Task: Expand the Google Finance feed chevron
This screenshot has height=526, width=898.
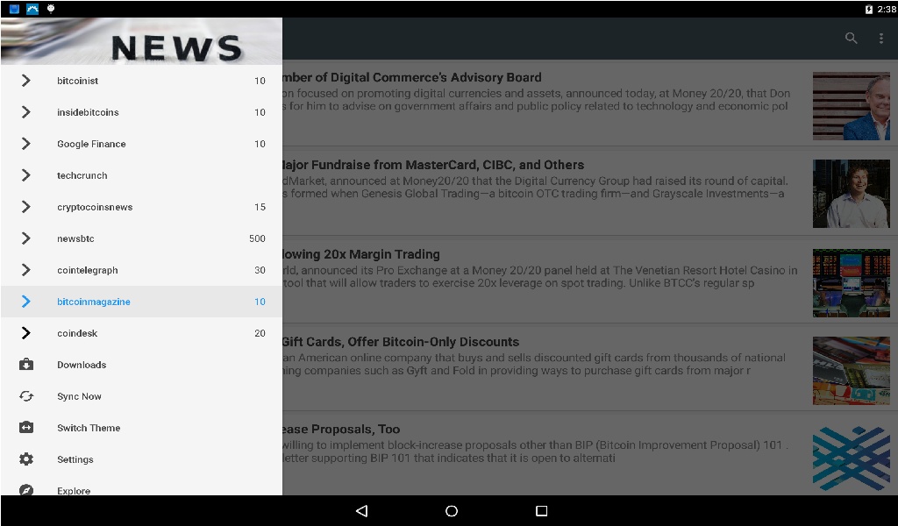Action: [25, 144]
